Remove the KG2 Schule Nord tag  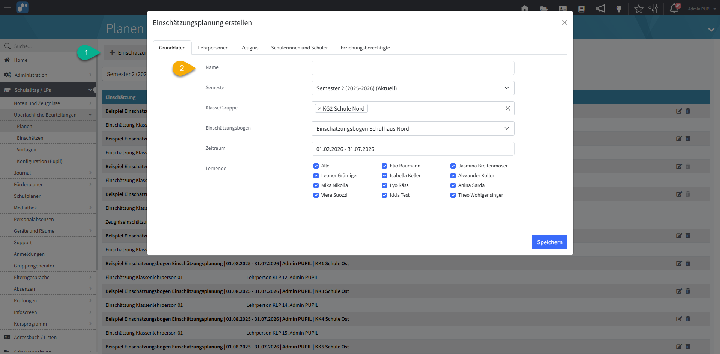(x=319, y=108)
